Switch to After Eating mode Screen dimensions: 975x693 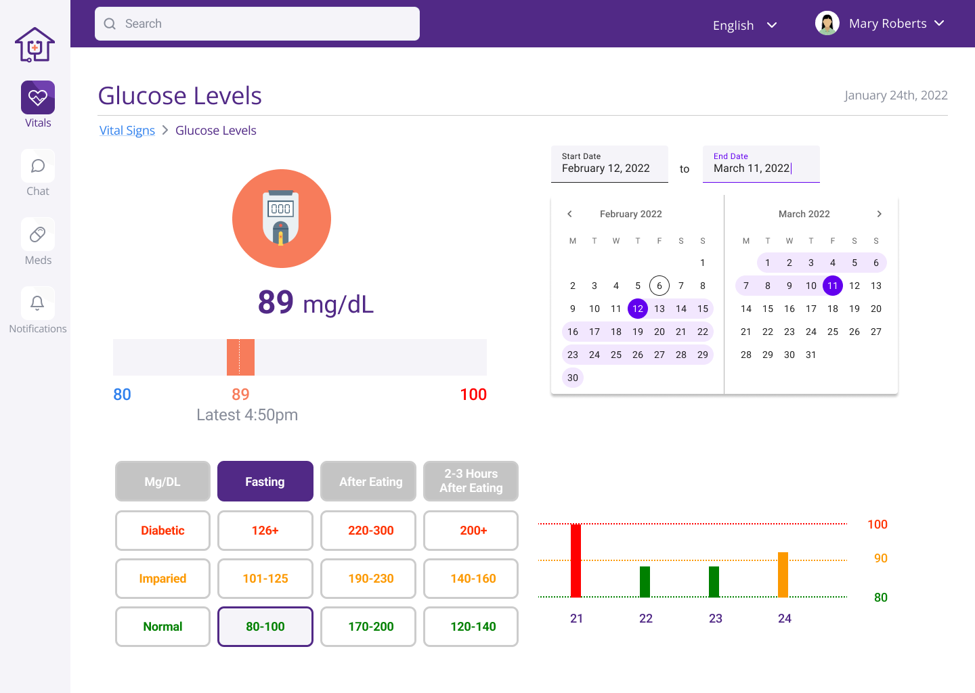(368, 481)
